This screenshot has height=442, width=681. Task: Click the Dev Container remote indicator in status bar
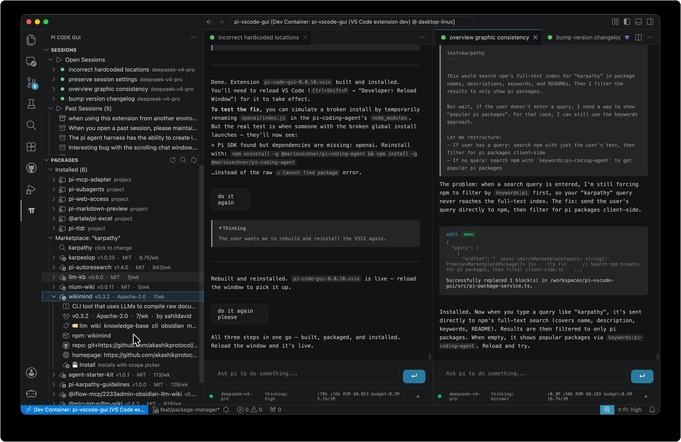tap(85, 410)
